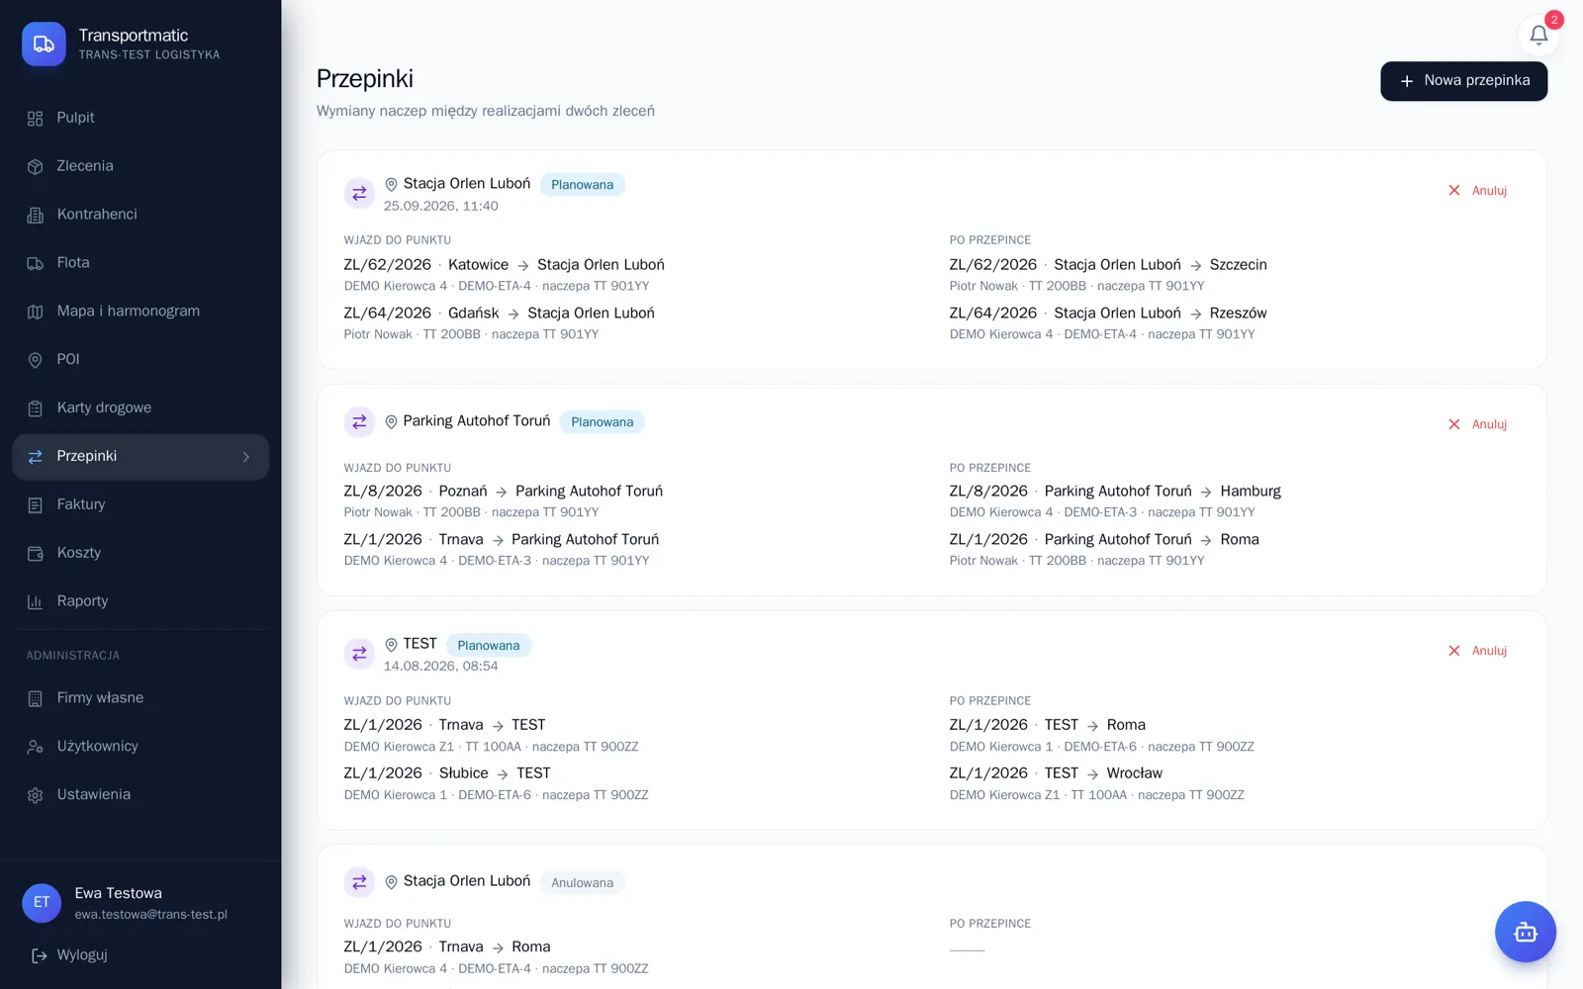The height and width of the screenshot is (989, 1583).
Task: Click swap icon on Anulowana card
Action: coord(359,881)
